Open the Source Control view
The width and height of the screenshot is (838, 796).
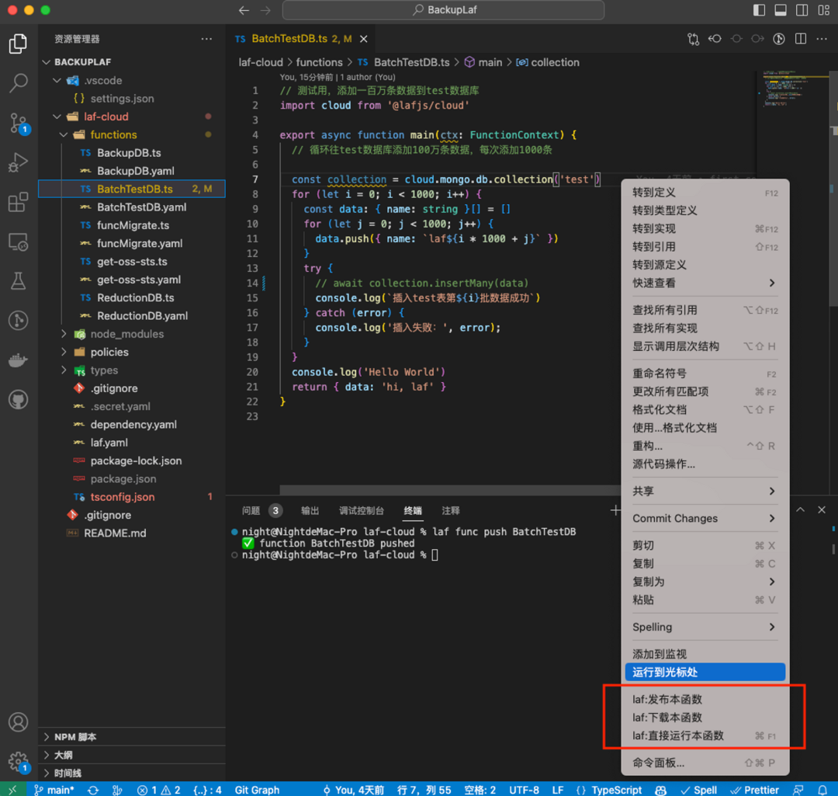[x=18, y=123]
